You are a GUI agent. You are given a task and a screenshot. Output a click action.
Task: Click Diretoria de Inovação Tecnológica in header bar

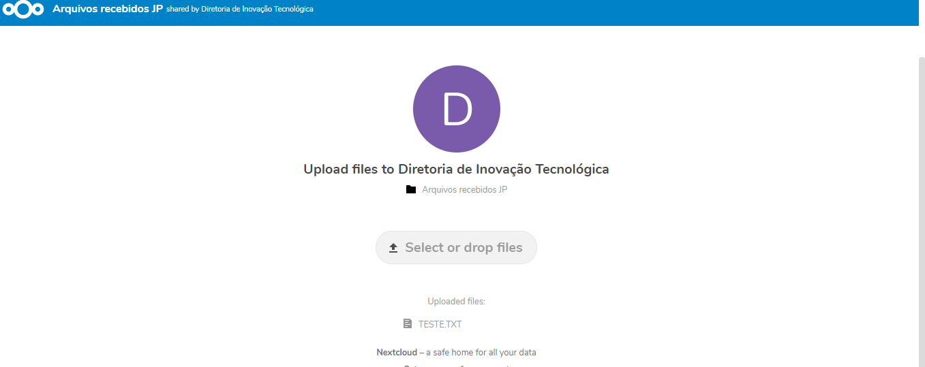coord(257,10)
